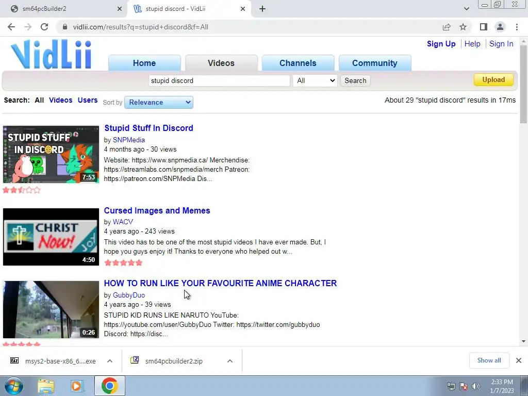The width and height of the screenshot is (528, 396).
Task: Launch Windows Media Player from taskbar
Action: click(x=77, y=386)
